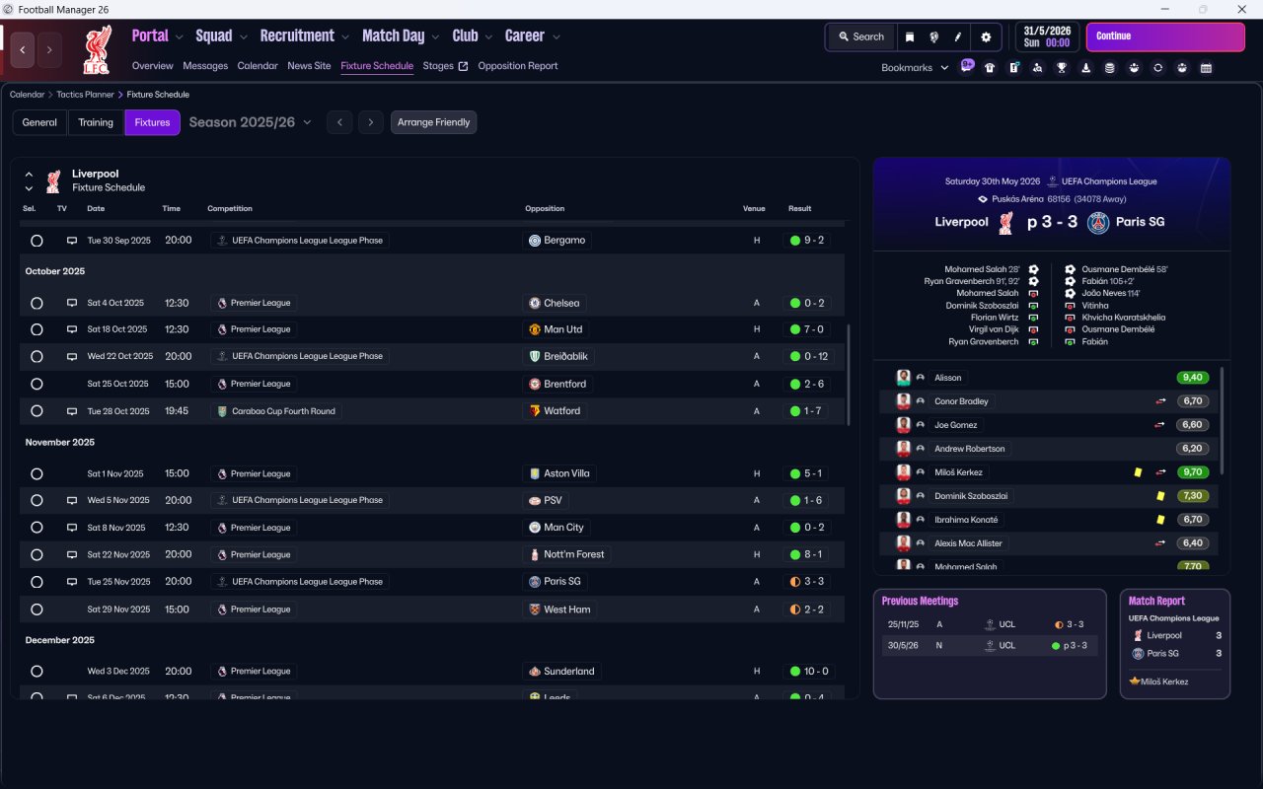The height and width of the screenshot is (789, 1263).
Task: Select the Aston Villa fixture radio button
Action: coord(37,473)
